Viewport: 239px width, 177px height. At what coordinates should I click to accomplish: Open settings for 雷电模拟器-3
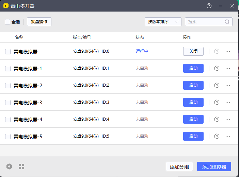(217, 102)
